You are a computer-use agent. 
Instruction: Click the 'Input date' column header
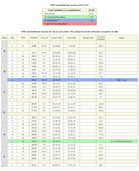click(71, 38)
